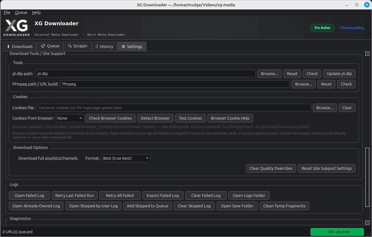Minimize the XG Downloader window

(347, 5)
